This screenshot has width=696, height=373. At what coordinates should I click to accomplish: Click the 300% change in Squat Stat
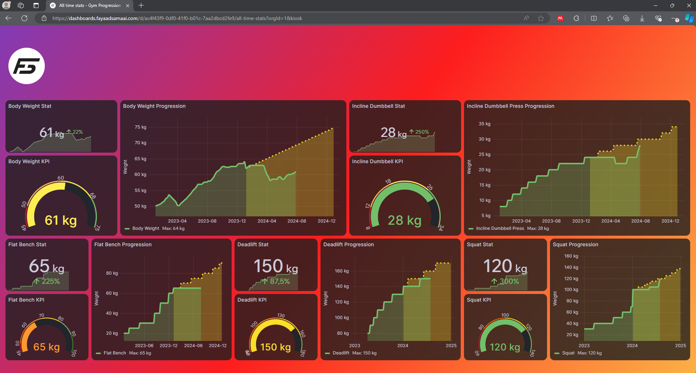pos(505,281)
